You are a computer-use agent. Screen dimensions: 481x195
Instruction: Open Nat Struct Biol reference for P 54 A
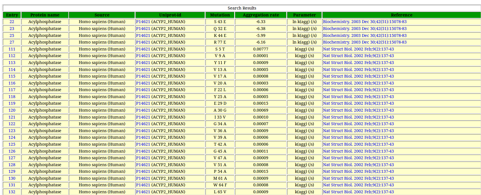(358, 171)
